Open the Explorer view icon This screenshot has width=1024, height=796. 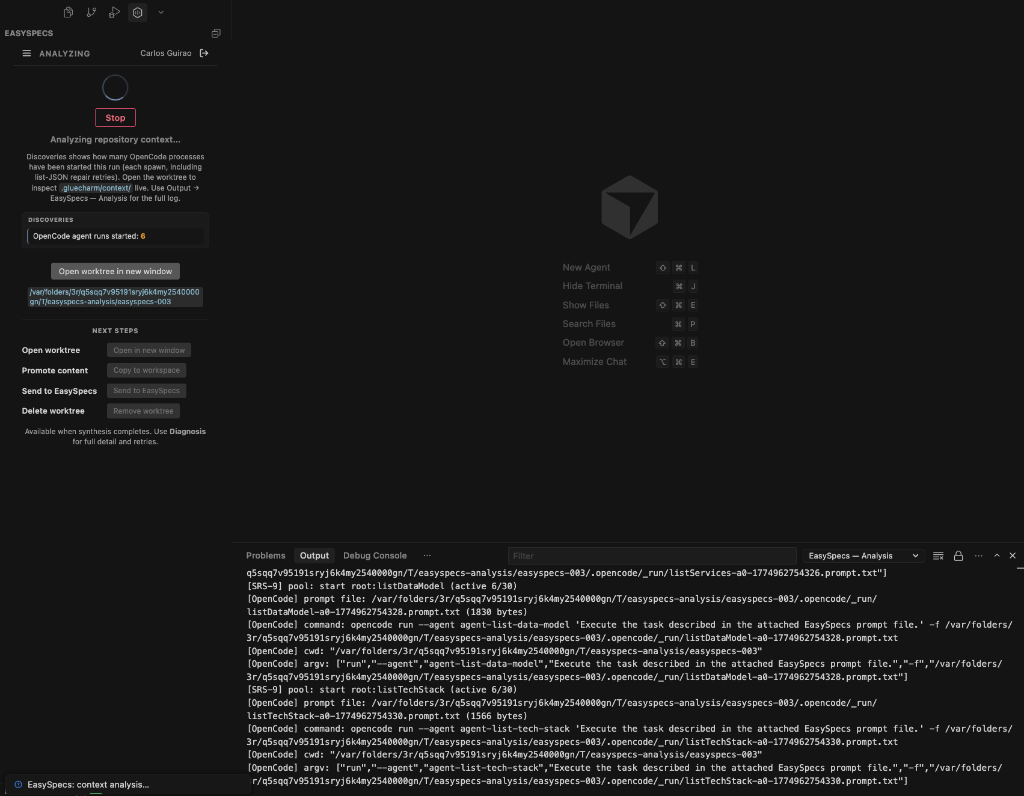pos(68,12)
